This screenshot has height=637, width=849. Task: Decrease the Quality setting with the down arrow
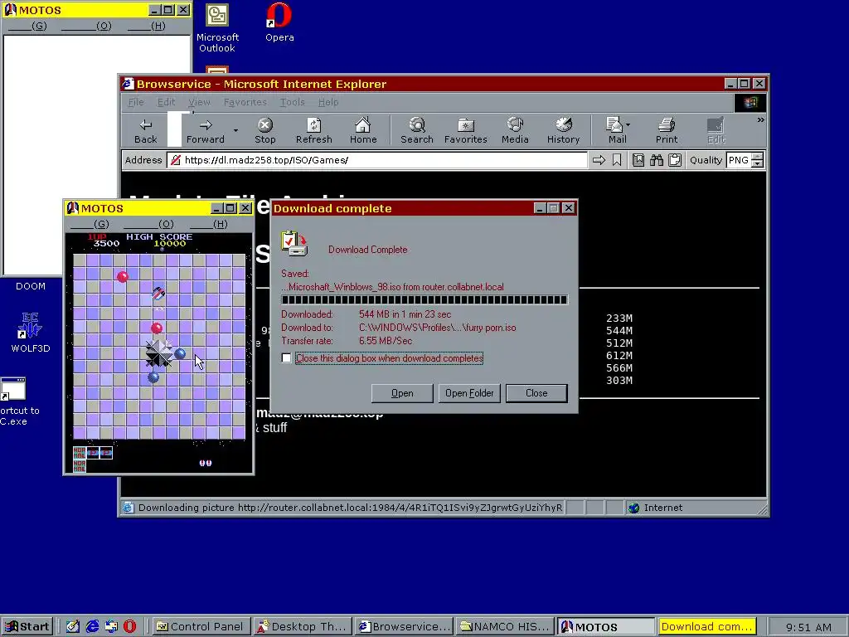[758, 163]
